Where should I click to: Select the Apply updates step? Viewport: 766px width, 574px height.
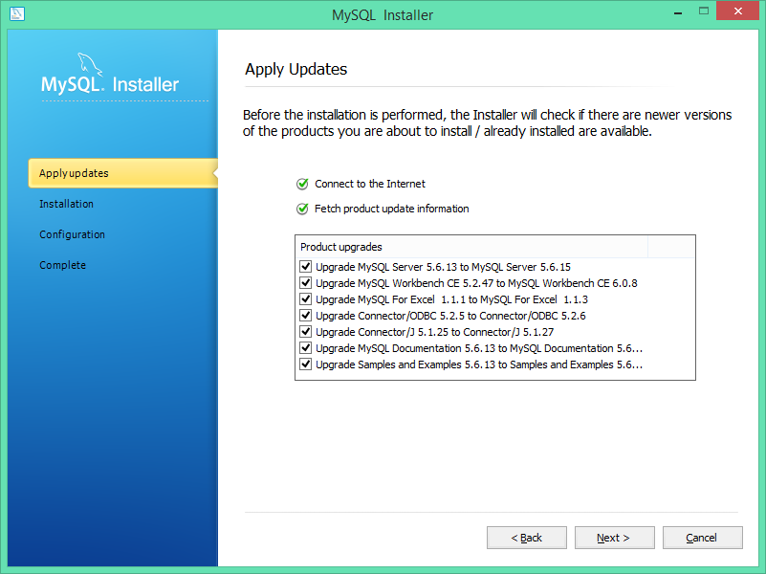pos(122,173)
